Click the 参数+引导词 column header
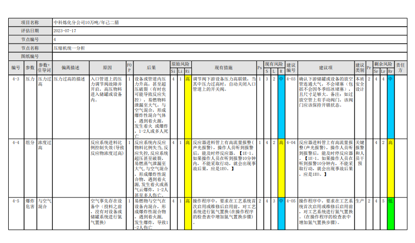 pos(44,68)
